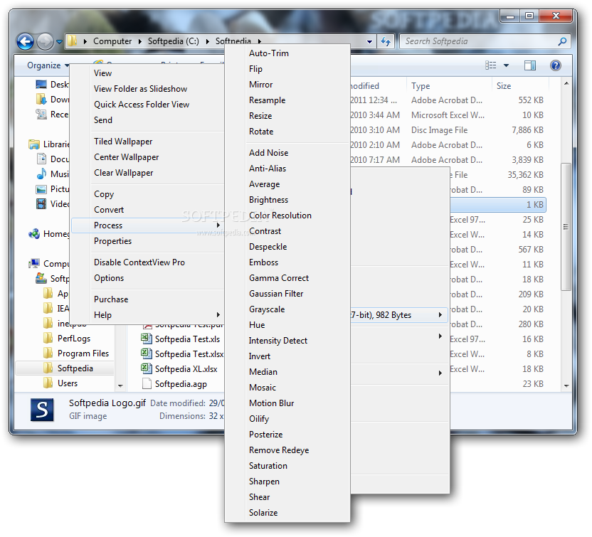Click the Forward navigation arrow
592x537 pixels.
click(x=45, y=41)
